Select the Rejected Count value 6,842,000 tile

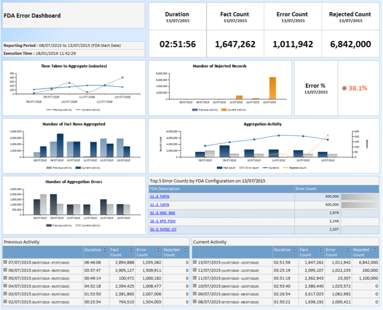pos(350,44)
